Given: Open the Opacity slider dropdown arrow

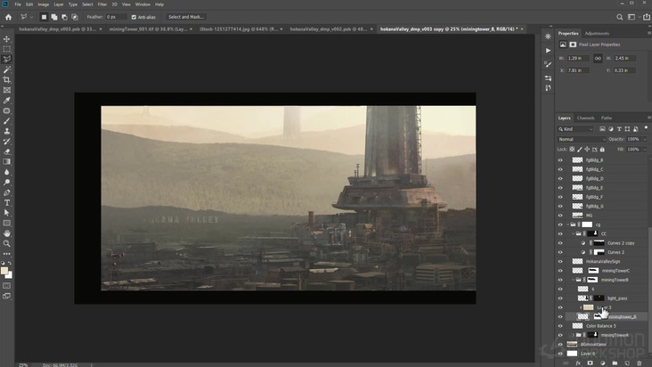Looking at the screenshot, I should 645,139.
